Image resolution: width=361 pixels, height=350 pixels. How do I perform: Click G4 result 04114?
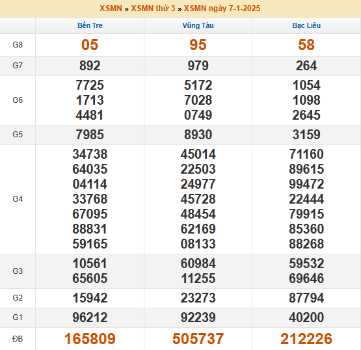(x=90, y=184)
